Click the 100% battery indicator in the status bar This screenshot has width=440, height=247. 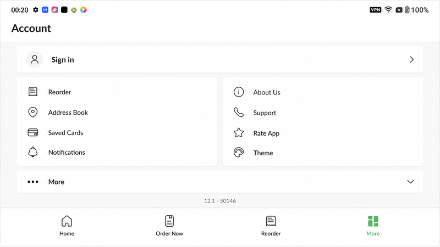(x=417, y=10)
